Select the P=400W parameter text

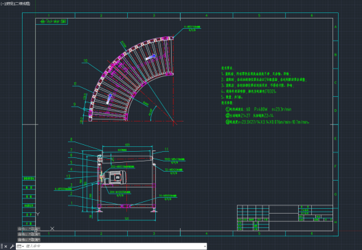(x=260, y=109)
